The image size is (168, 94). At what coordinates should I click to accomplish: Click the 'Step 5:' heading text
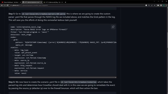click(12, 14)
